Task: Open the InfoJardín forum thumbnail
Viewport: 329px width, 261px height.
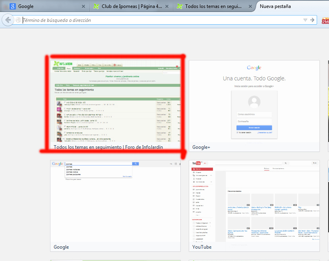Action: click(115, 101)
